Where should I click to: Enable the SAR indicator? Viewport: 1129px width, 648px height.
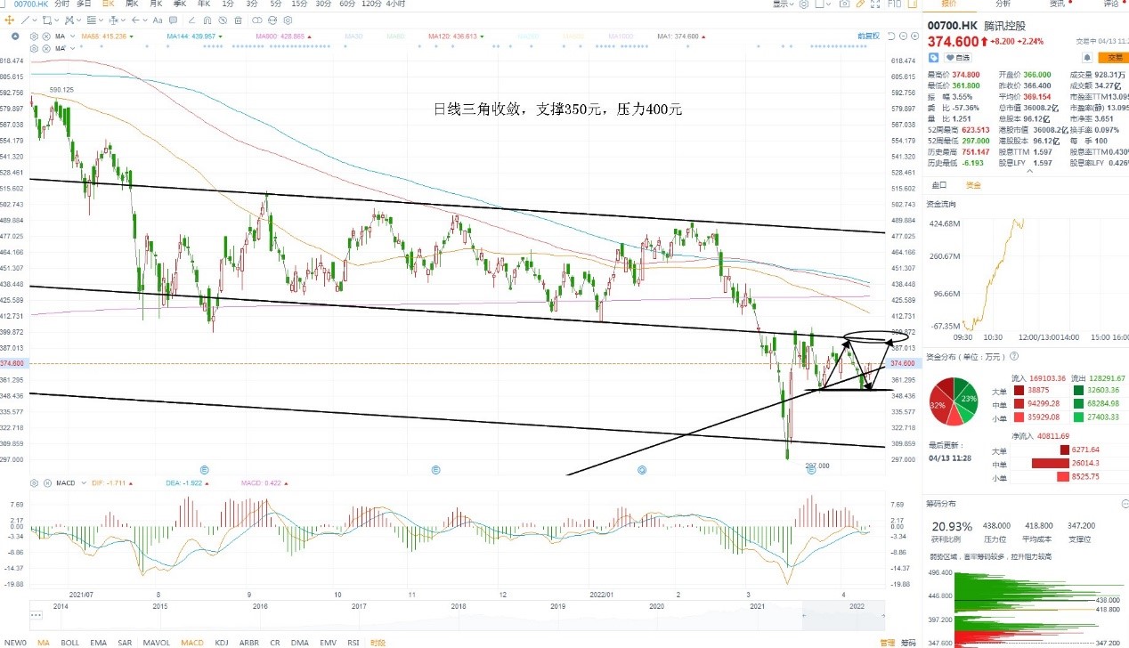coord(125,642)
